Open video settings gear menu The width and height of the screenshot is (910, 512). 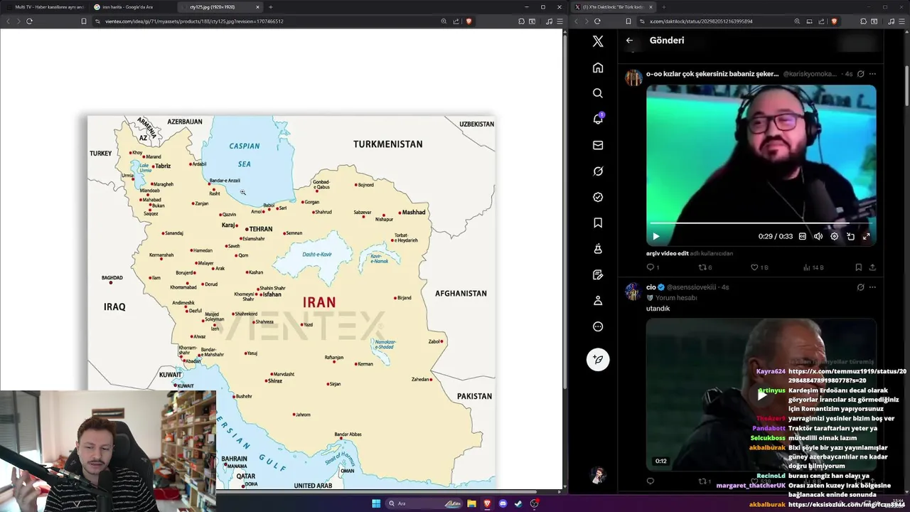(835, 236)
